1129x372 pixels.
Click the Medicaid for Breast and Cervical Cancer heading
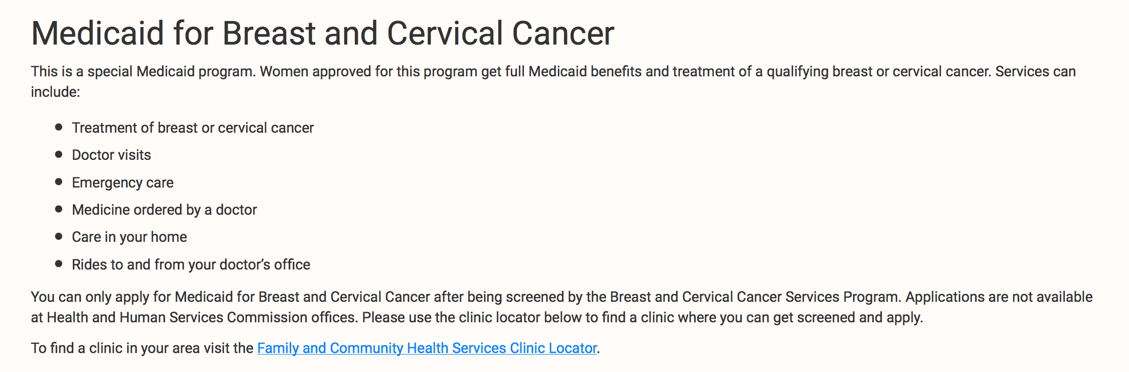pos(322,33)
